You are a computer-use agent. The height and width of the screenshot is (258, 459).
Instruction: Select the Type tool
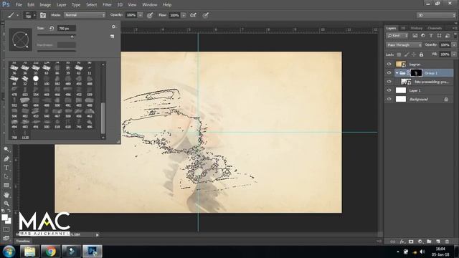pos(6,168)
